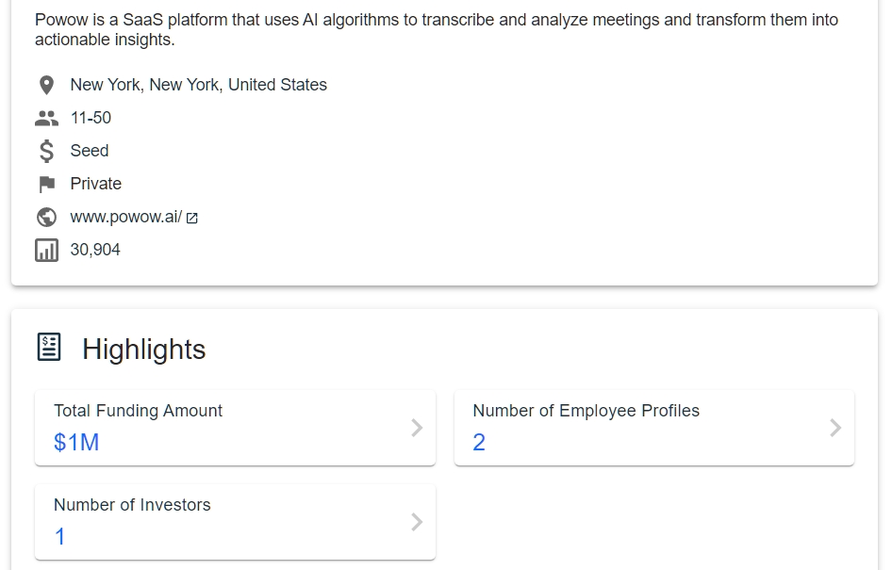Screen dimensions: 892x570
Task: Click the investors count 1
Action: coord(59,536)
